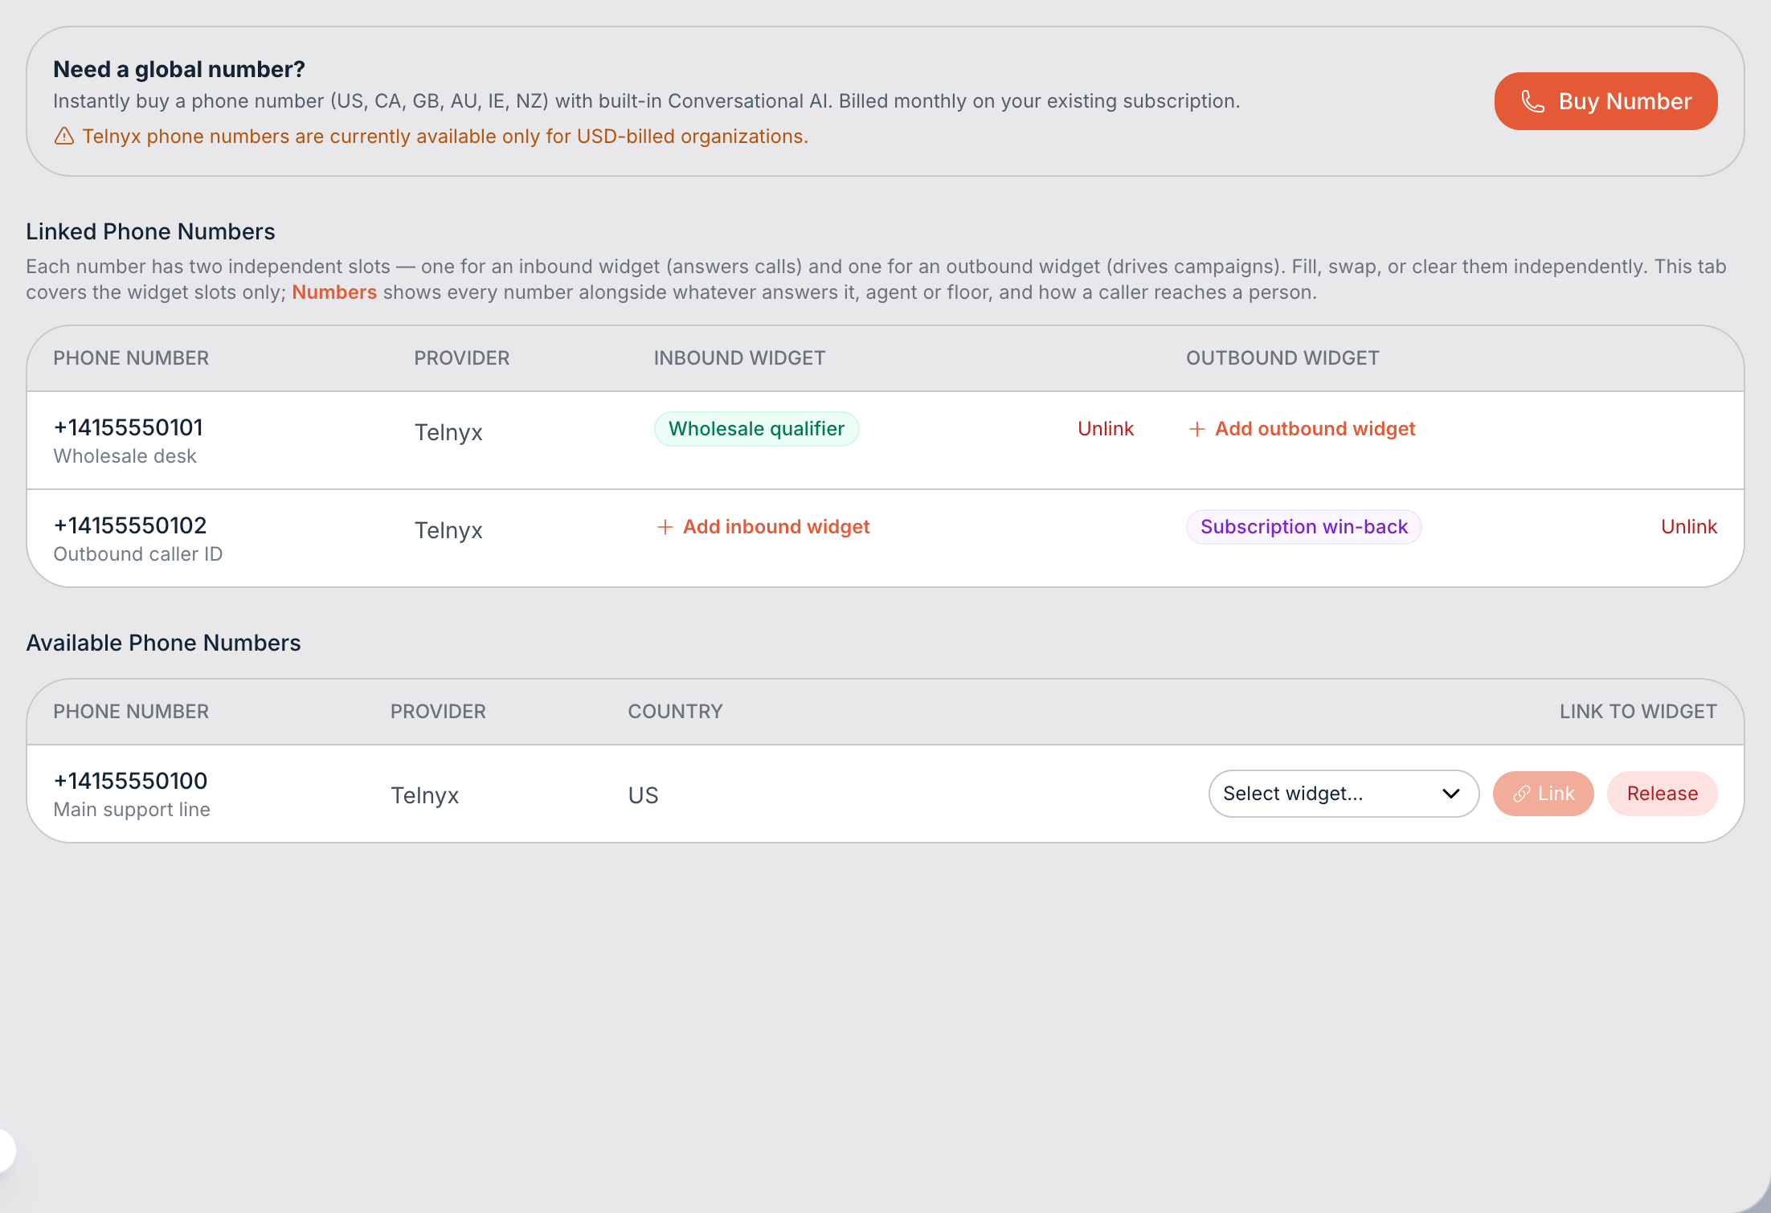Screen dimensions: 1771x1213
Task: Click the Subscription win-back widget badge
Action: 1304,527
